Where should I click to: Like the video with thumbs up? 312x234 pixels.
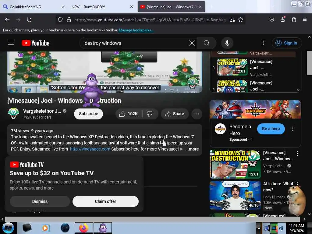point(129,114)
